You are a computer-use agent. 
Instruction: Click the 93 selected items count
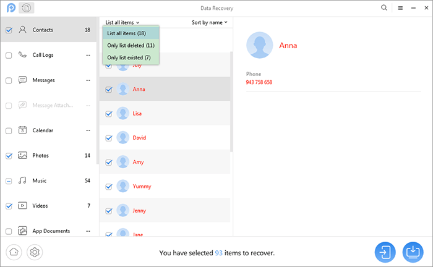219,253
